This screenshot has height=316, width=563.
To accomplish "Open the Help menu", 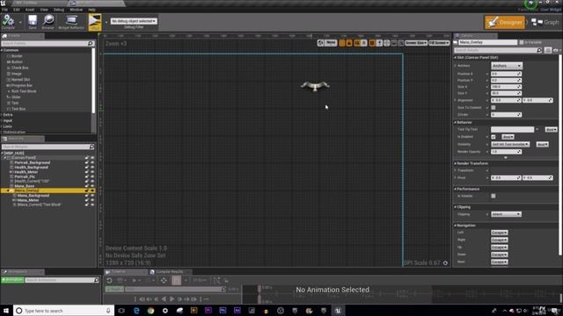I will 91,10.
